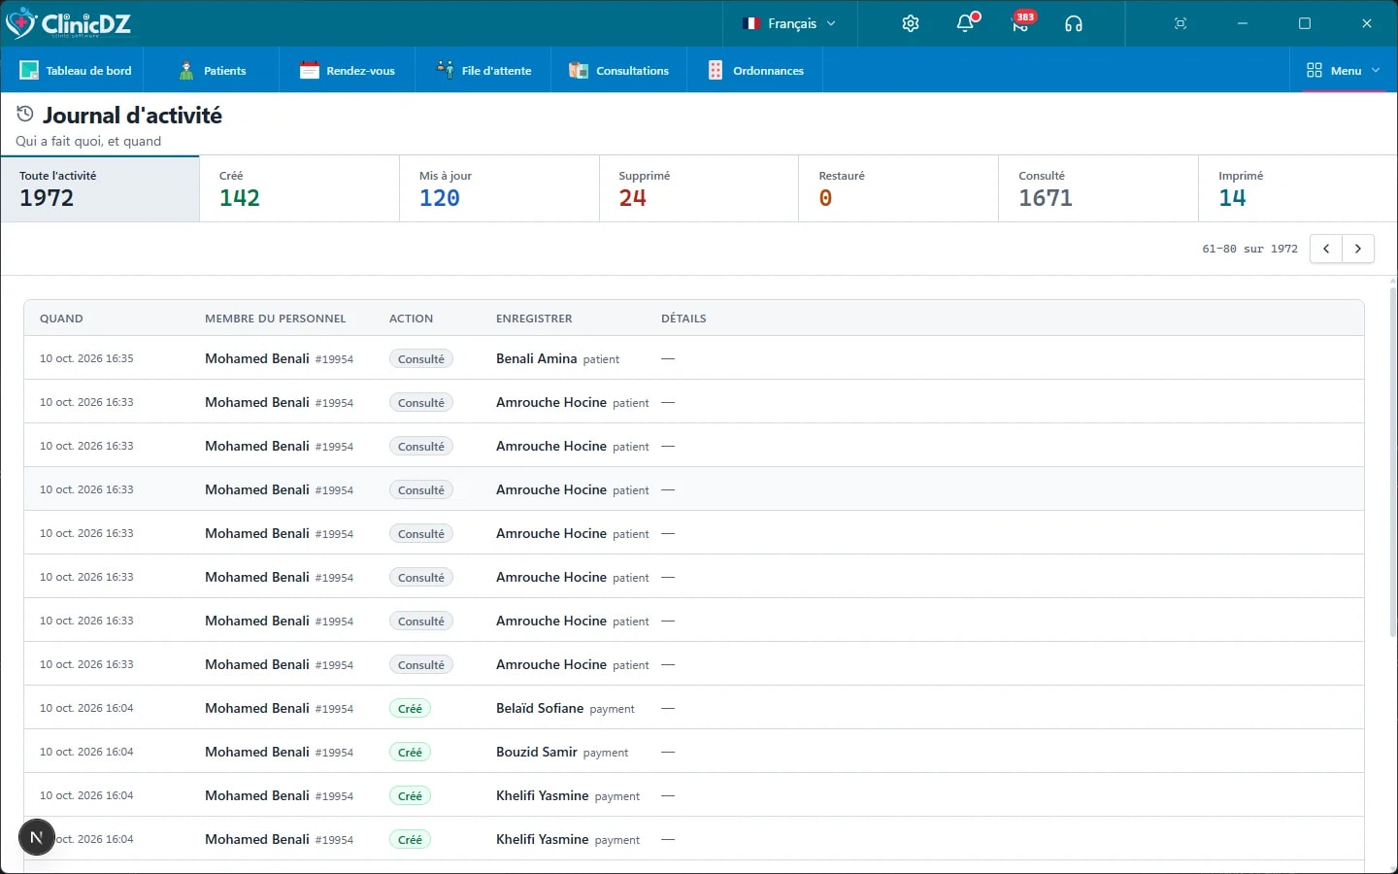Image resolution: width=1398 pixels, height=874 pixels.
Task: Click the screen capture focus icon
Action: [x=1181, y=23]
